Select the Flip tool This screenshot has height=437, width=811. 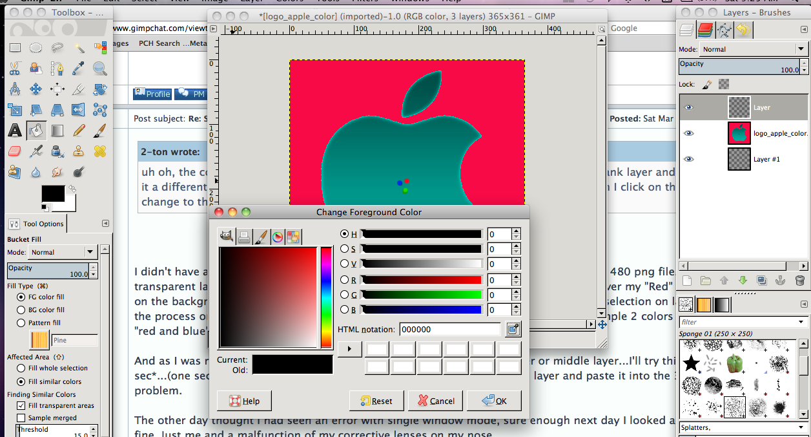coord(79,110)
